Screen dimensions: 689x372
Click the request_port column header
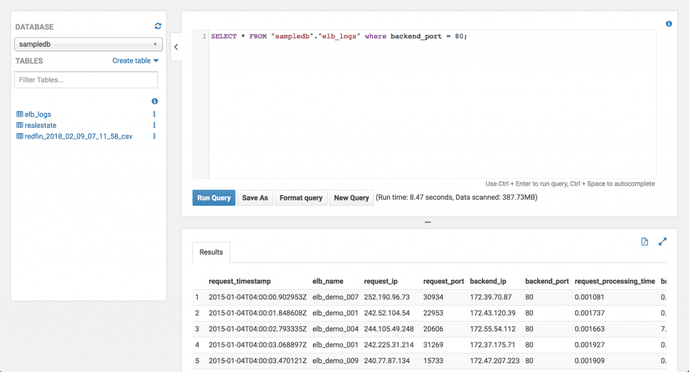point(443,281)
